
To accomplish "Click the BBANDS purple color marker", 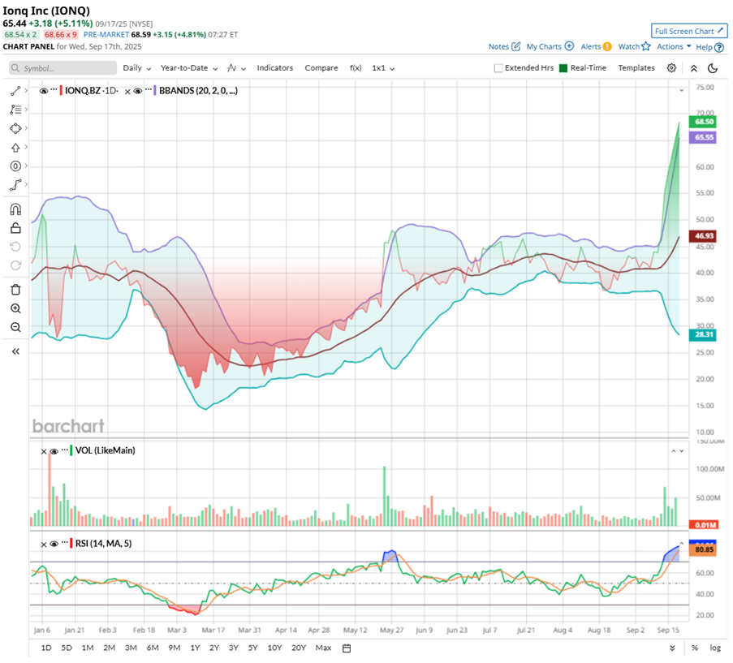I will click(x=155, y=91).
